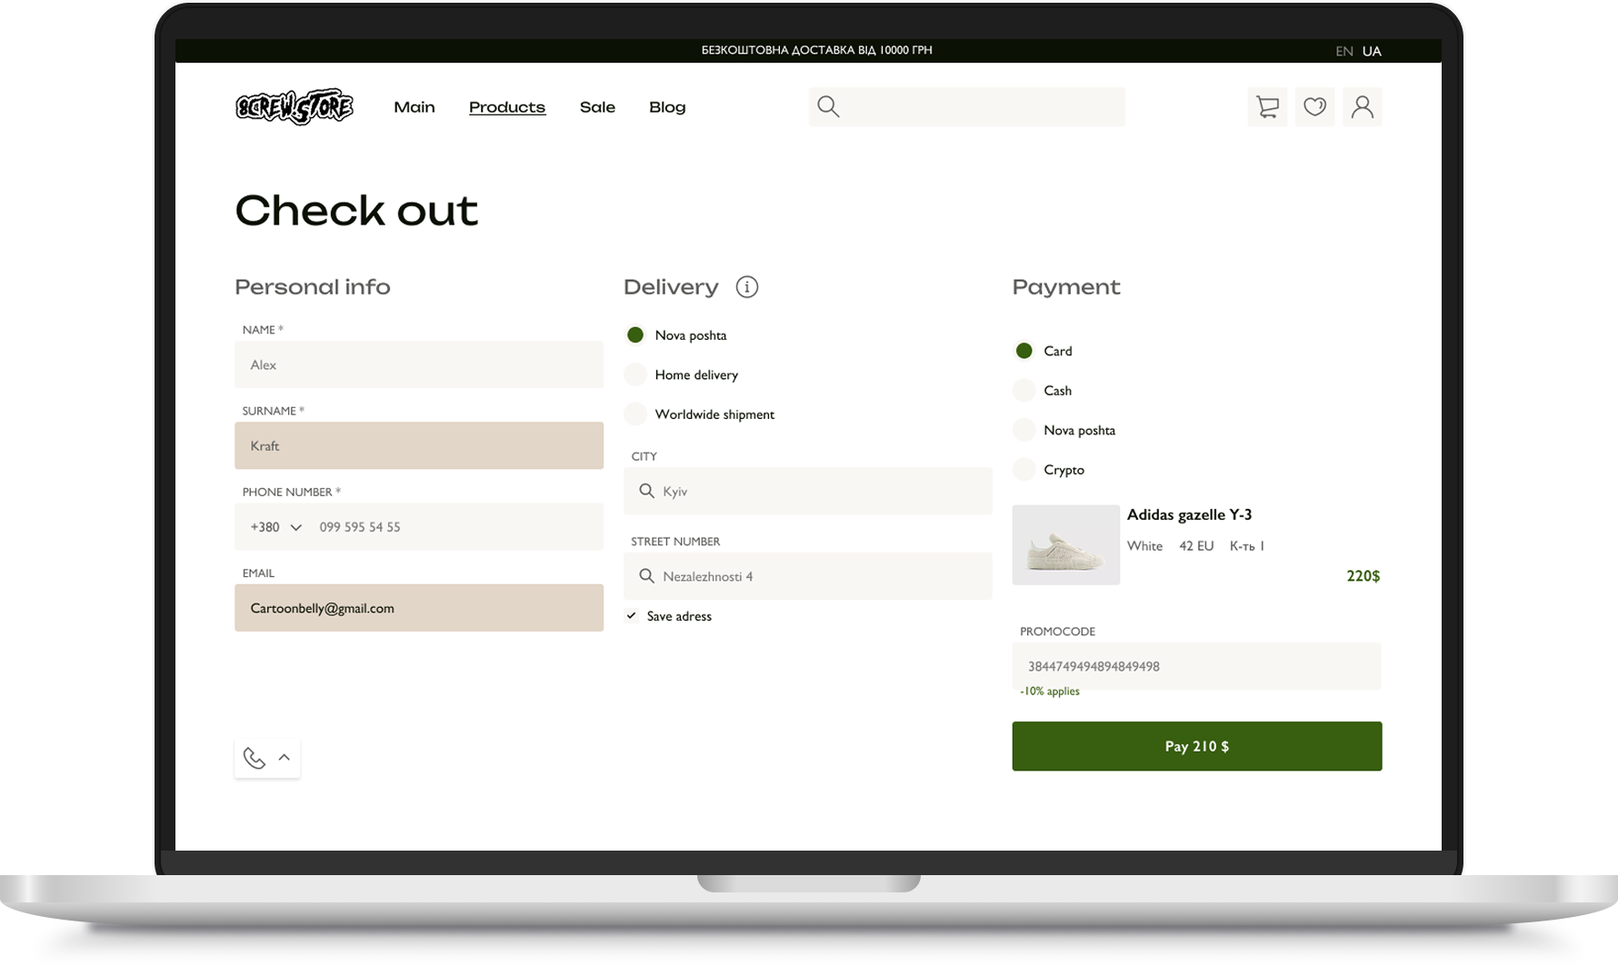Click the search icon inside the City field
Screen dimensions: 1618x976
[x=647, y=491]
